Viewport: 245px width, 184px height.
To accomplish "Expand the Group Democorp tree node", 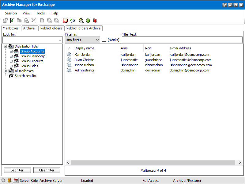I will click(11, 56).
